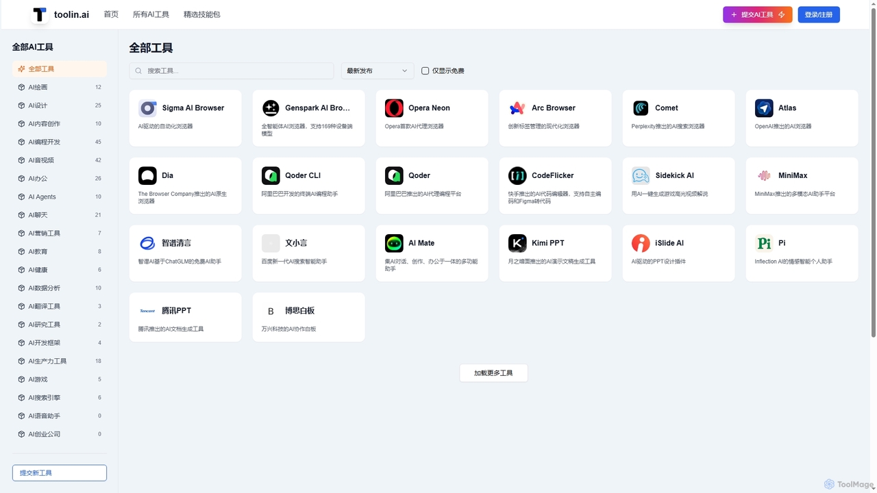Click the 登录/注册 button
877x493 pixels.
pos(819,14)
